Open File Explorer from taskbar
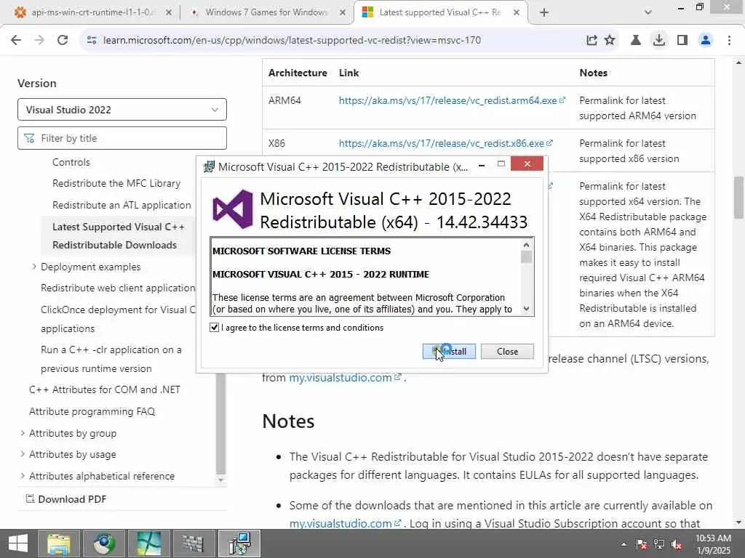The image size is (745, 558). click(59, 543)
